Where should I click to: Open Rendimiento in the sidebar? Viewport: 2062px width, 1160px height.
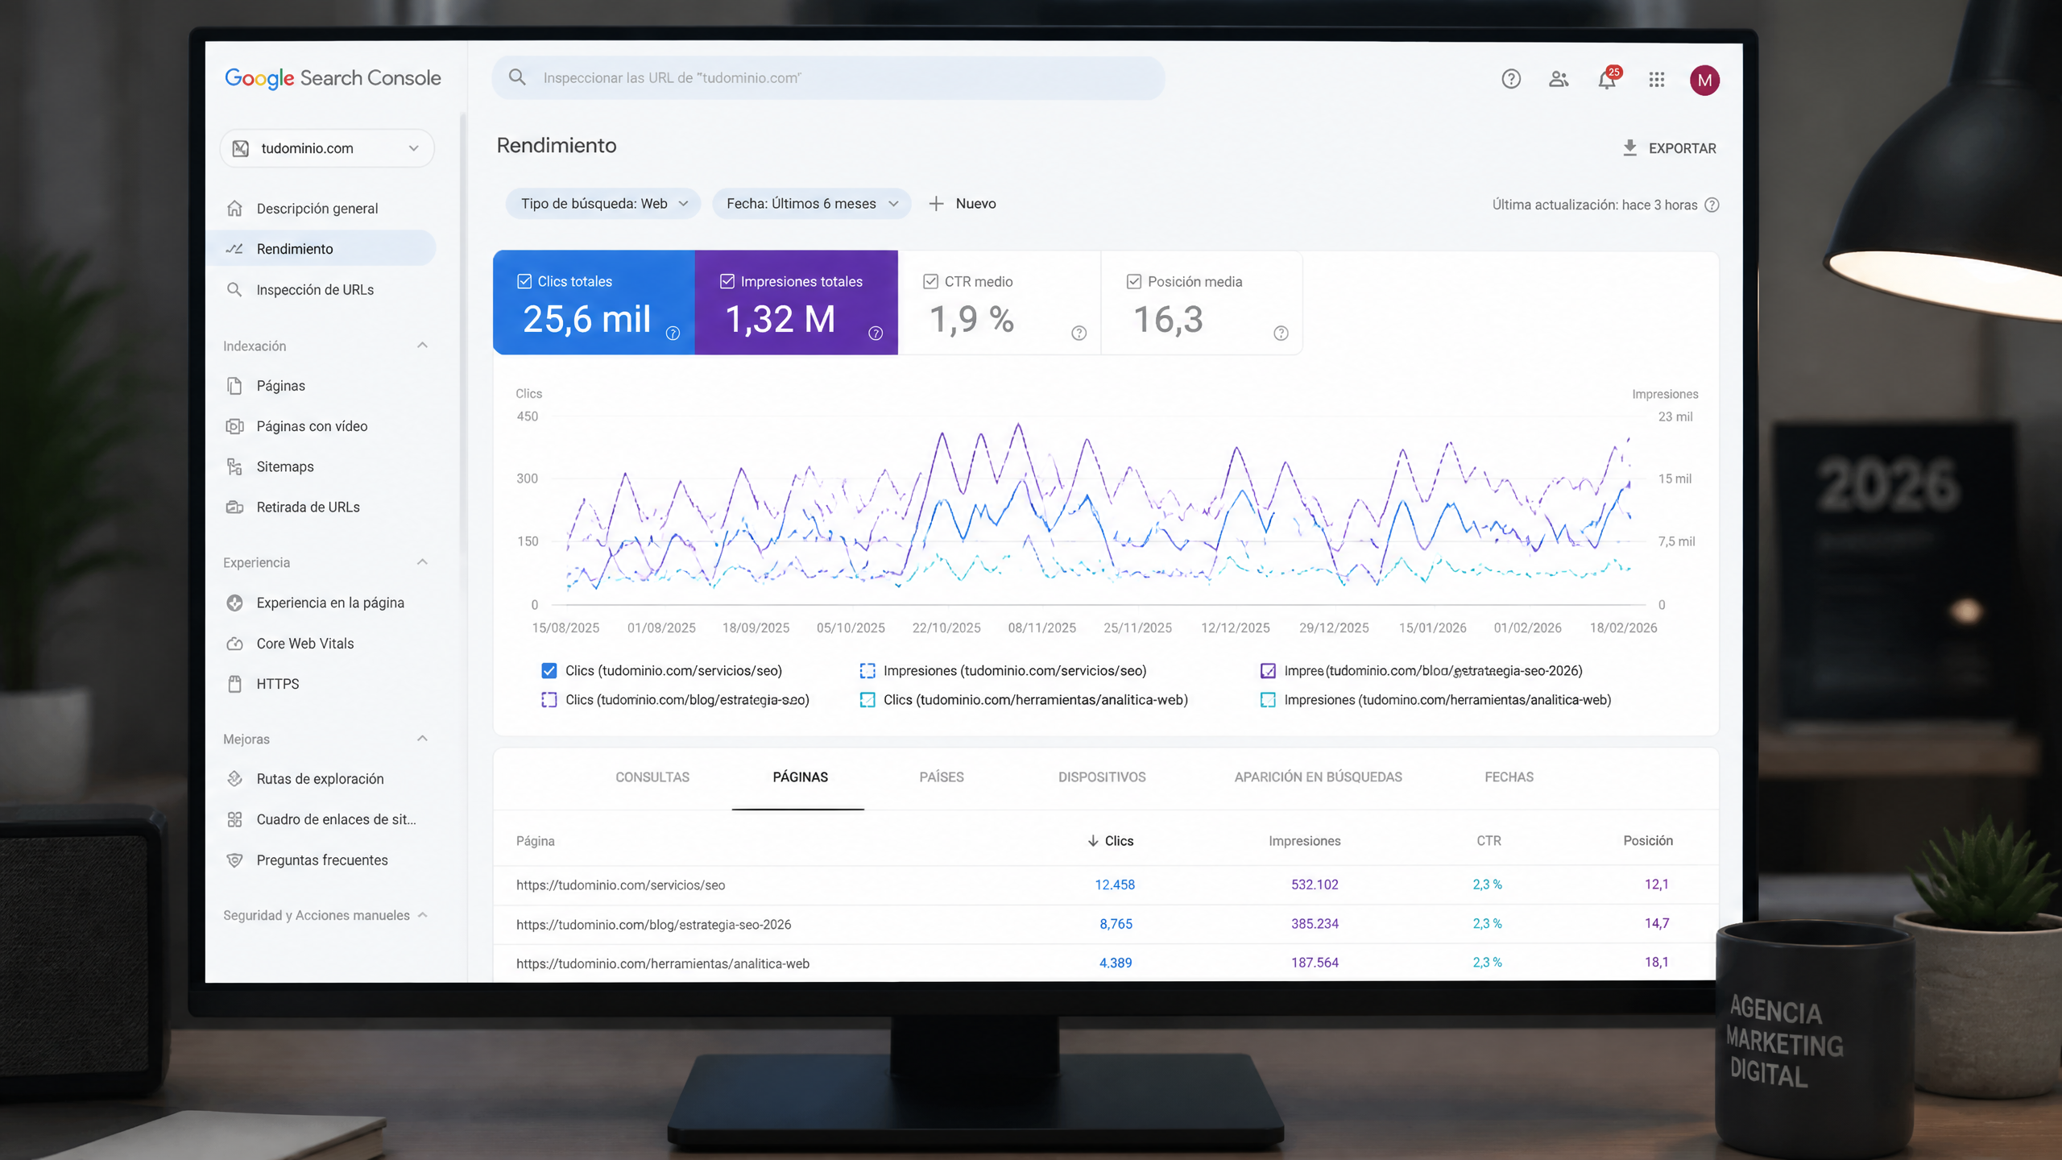tap(322, 249)
